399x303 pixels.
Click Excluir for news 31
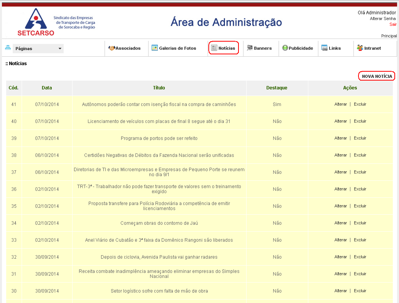click(x=360, y=274)
